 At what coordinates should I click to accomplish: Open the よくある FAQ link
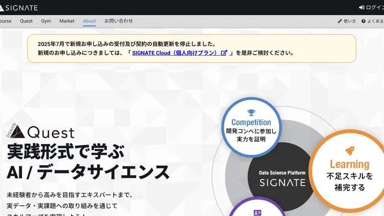pyautogui.click(x=375, y=21)
